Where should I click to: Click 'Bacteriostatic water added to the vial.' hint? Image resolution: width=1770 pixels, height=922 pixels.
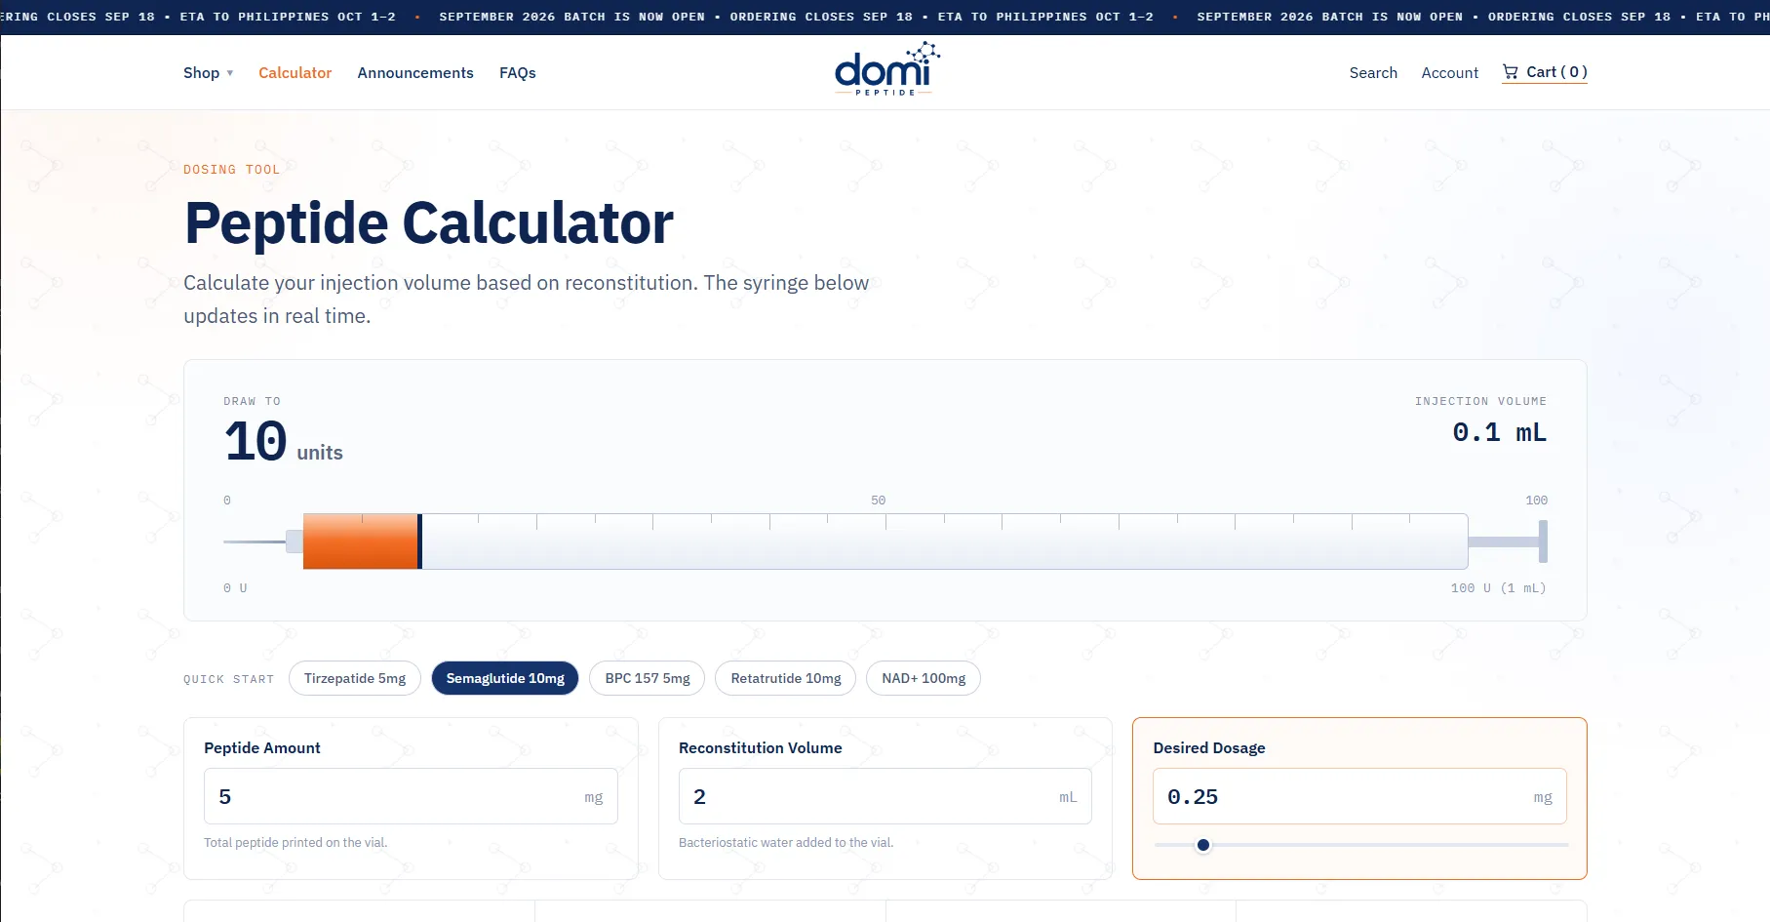coord(786,843)
